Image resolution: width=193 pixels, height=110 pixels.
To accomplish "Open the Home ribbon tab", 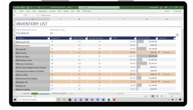I will [x=22, y=11].
